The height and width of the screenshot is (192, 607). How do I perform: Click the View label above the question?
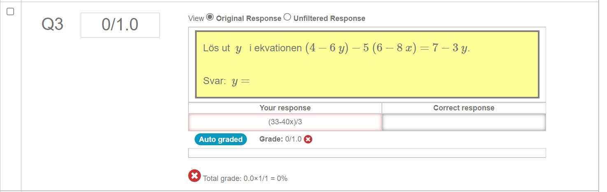[x=196, y=18]
